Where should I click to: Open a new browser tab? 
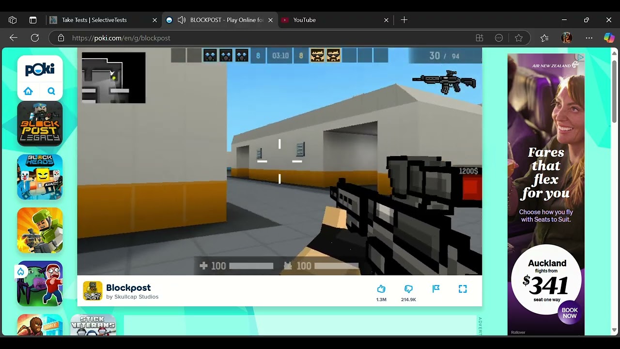(404, 20)
